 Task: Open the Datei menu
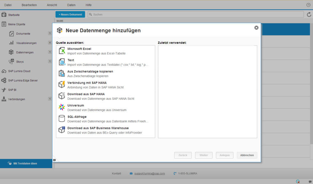pyautogui.click(x=8, y=5)
